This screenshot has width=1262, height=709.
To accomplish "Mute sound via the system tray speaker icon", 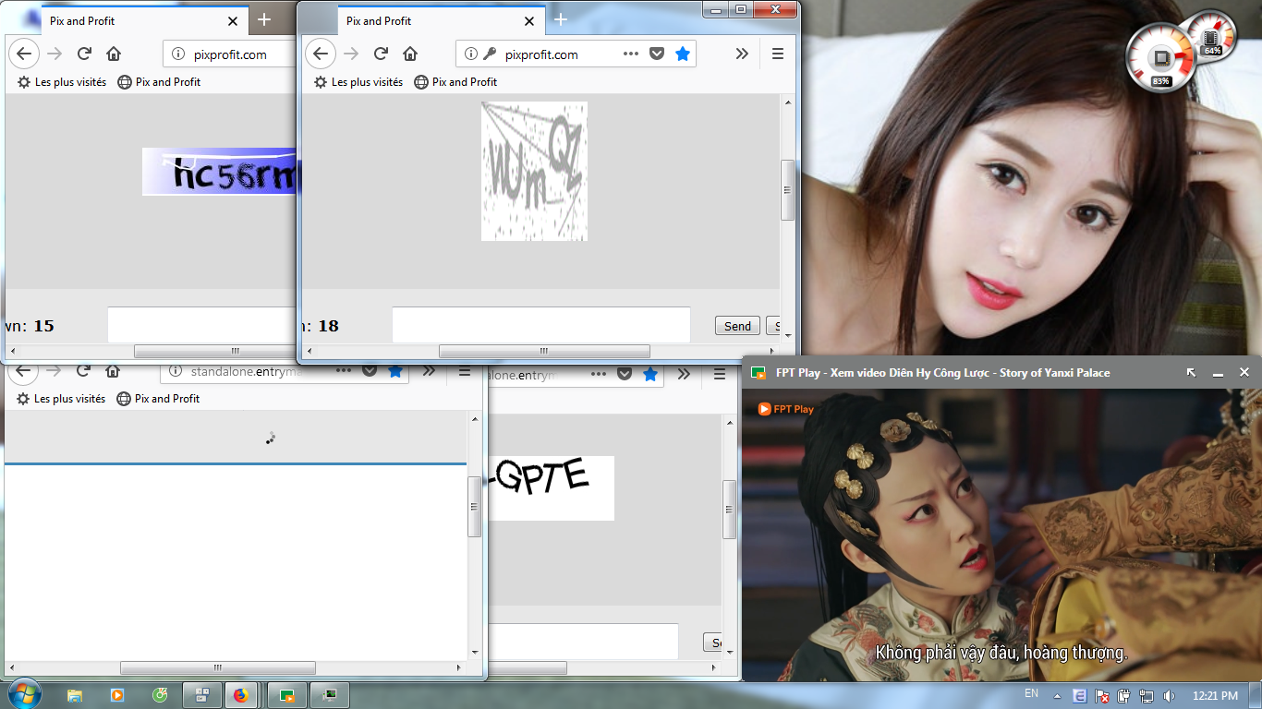I will pos(1169,695).
